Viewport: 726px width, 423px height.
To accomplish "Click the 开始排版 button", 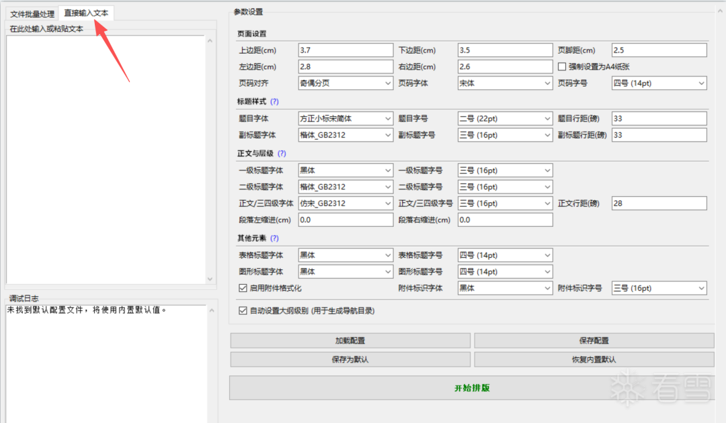I will click(x=471, y=388).
